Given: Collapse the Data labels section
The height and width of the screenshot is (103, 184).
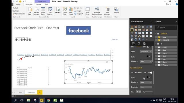Looking at the screenshot, I should coord(132,73).
